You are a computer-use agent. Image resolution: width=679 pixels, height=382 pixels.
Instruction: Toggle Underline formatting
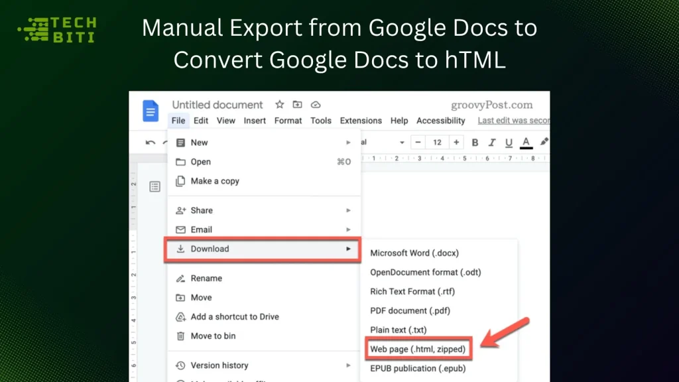point(509,142)
